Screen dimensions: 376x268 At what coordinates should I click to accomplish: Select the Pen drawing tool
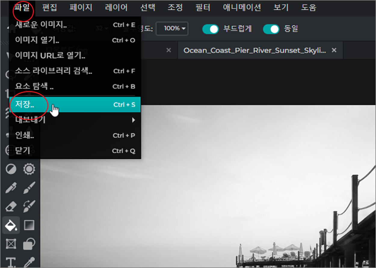[x=11, y=188]
